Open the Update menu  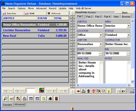pyautogui.click(x=62, y=8)
